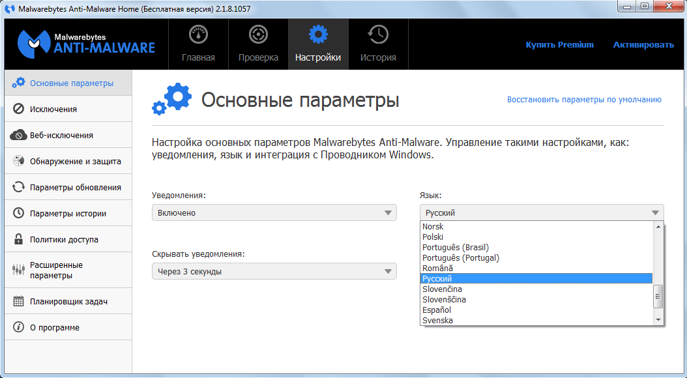Screen dimensions: 687x378
Task: Click the Обнаружение и защита radar icon
Action: 18,161
